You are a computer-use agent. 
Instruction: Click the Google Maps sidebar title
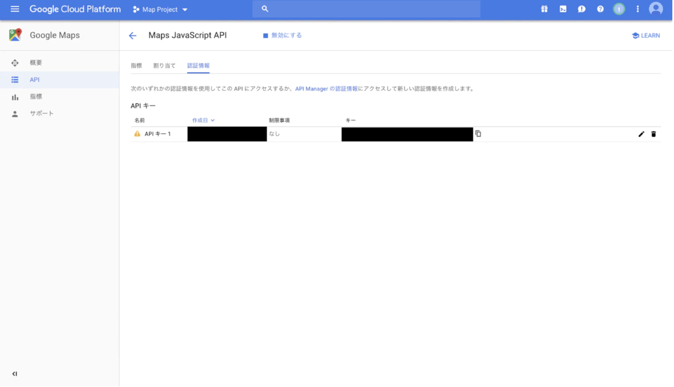tap(55, 36)
